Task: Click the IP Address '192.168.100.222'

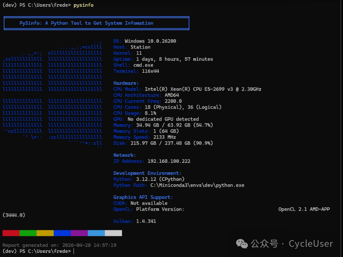Action: [x=169, y=161]
